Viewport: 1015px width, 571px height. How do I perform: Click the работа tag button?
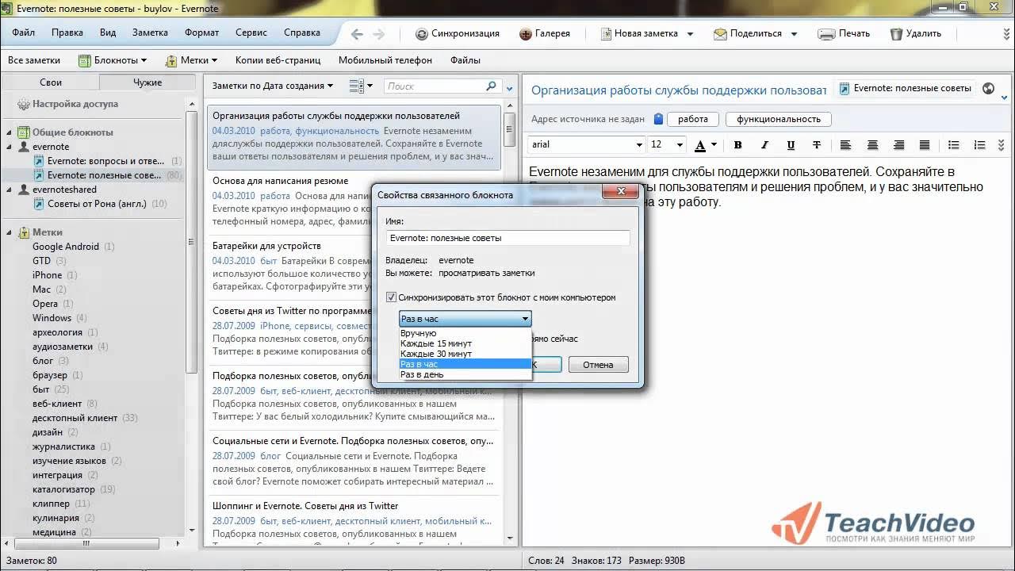(x=693, y=119)
